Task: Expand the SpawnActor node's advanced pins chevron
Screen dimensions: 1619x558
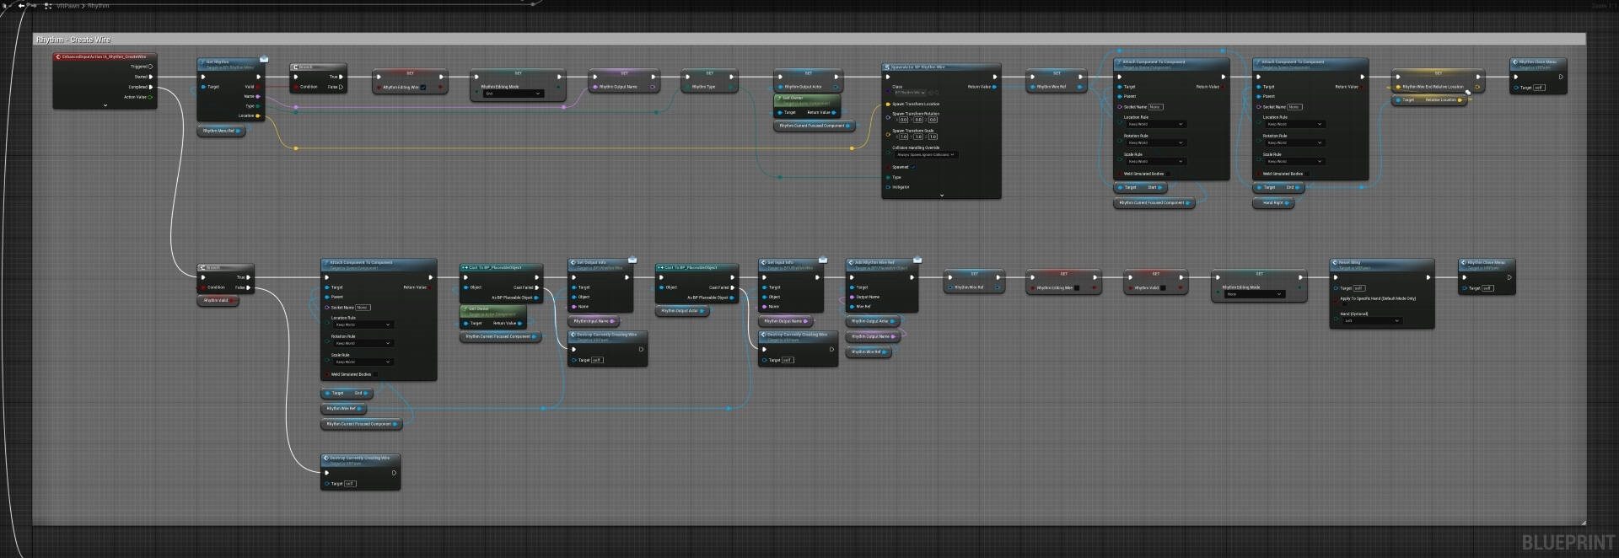Action: click(x=941, y=196)
